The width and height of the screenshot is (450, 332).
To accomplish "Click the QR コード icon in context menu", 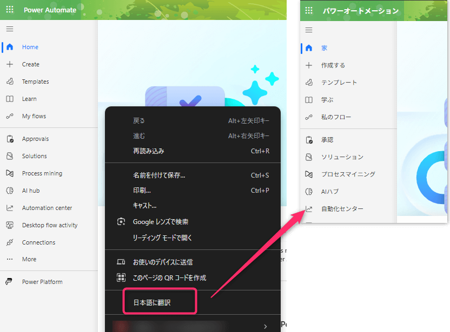I will pos(121,277).
